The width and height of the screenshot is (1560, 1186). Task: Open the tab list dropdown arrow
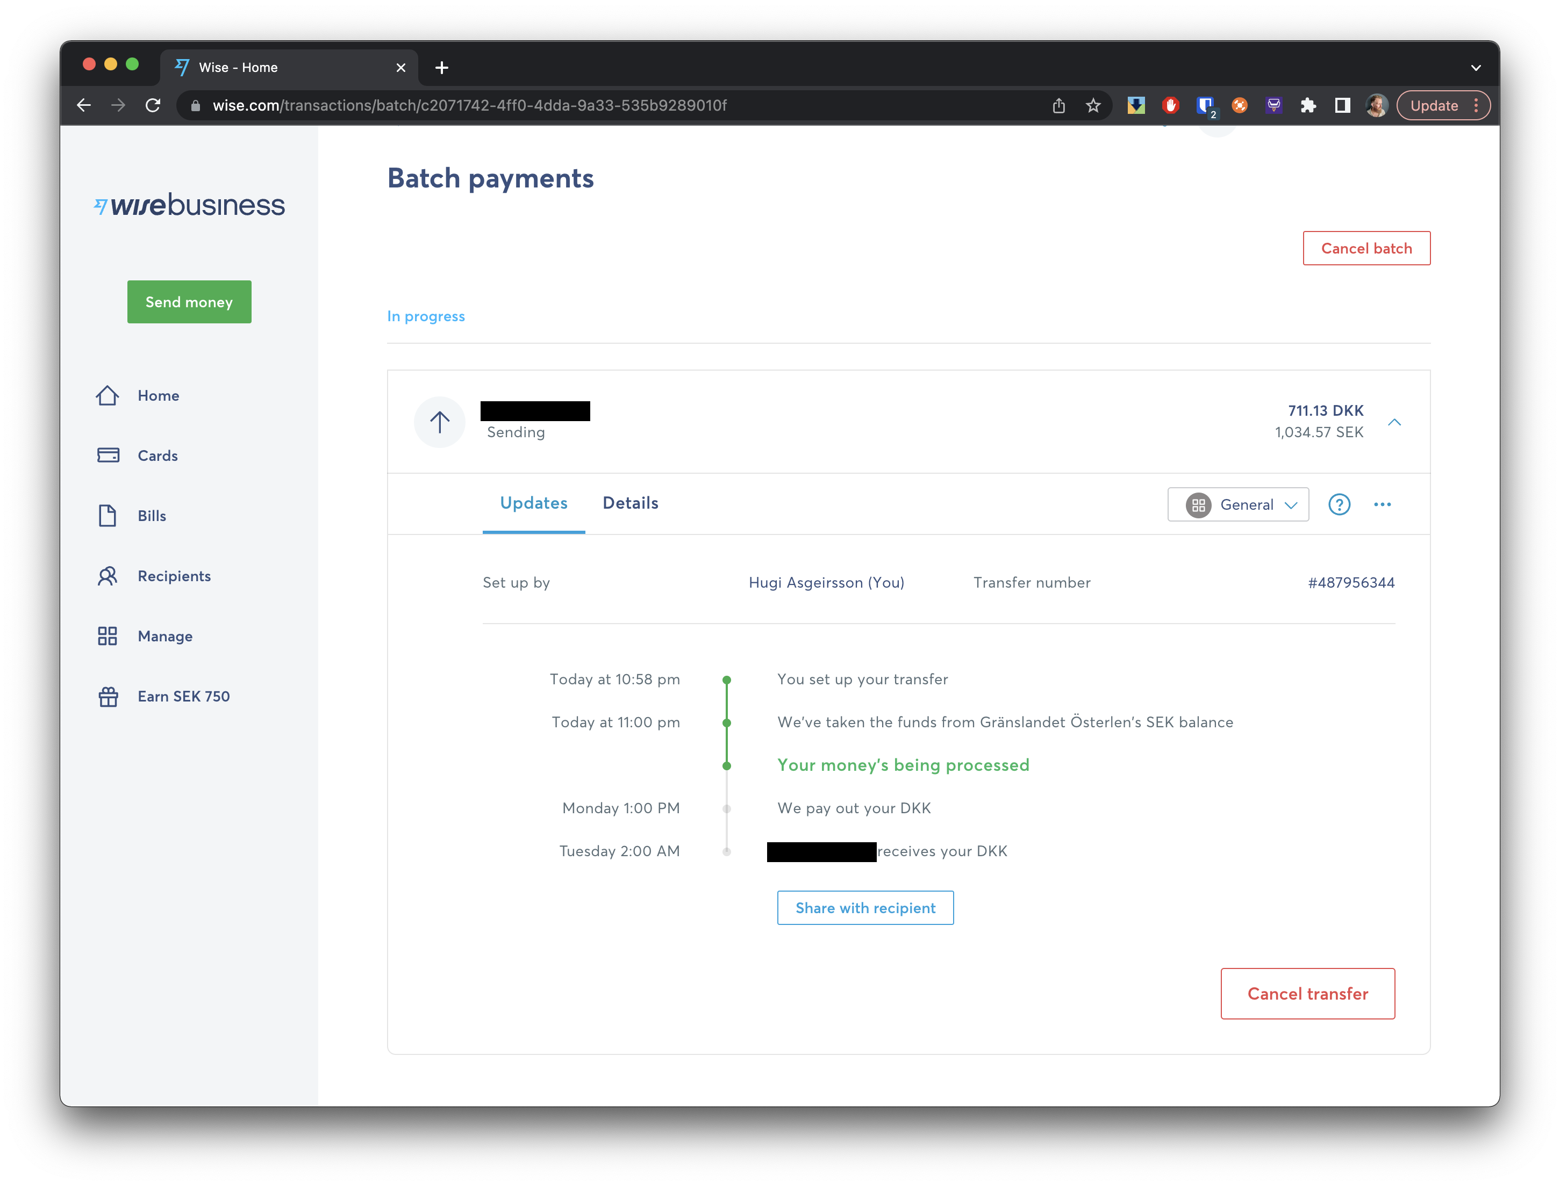(x=1475, y=68)
